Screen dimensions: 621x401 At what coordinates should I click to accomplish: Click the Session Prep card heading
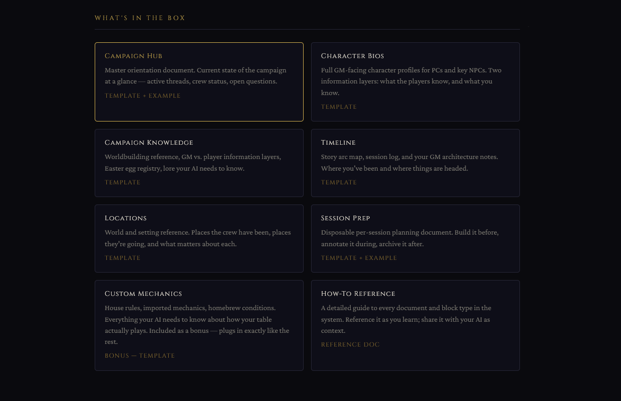[x=345, y=218]
